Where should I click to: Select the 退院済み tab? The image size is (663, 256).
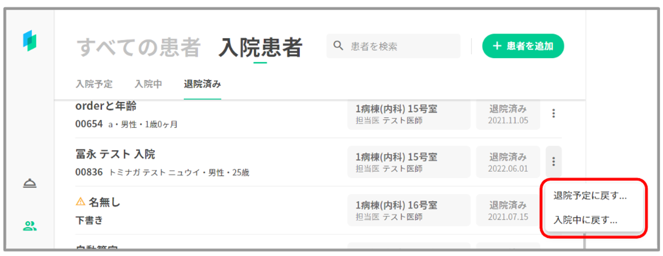pyautogui.click(x=202, y=84)
